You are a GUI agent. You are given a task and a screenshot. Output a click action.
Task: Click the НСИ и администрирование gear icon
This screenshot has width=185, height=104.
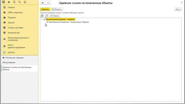coord(5,46)
